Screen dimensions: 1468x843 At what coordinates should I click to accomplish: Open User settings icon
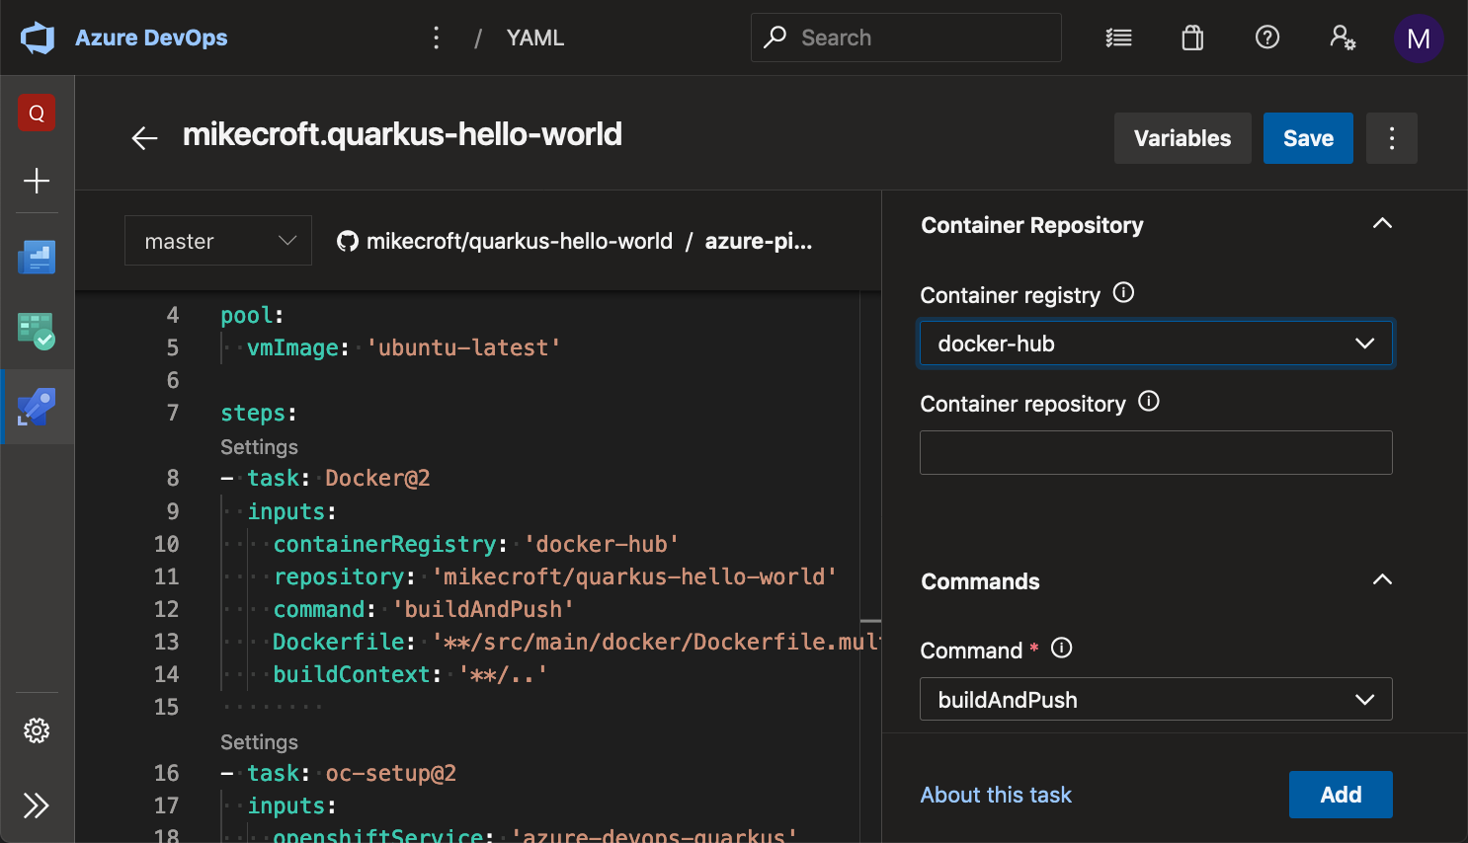1343,38
